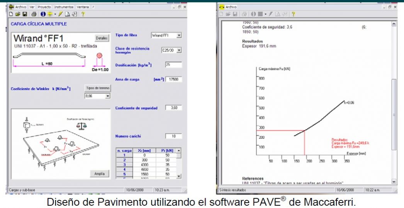
Task: Open the Tipo de fibra dropdown
Action: 179,35
